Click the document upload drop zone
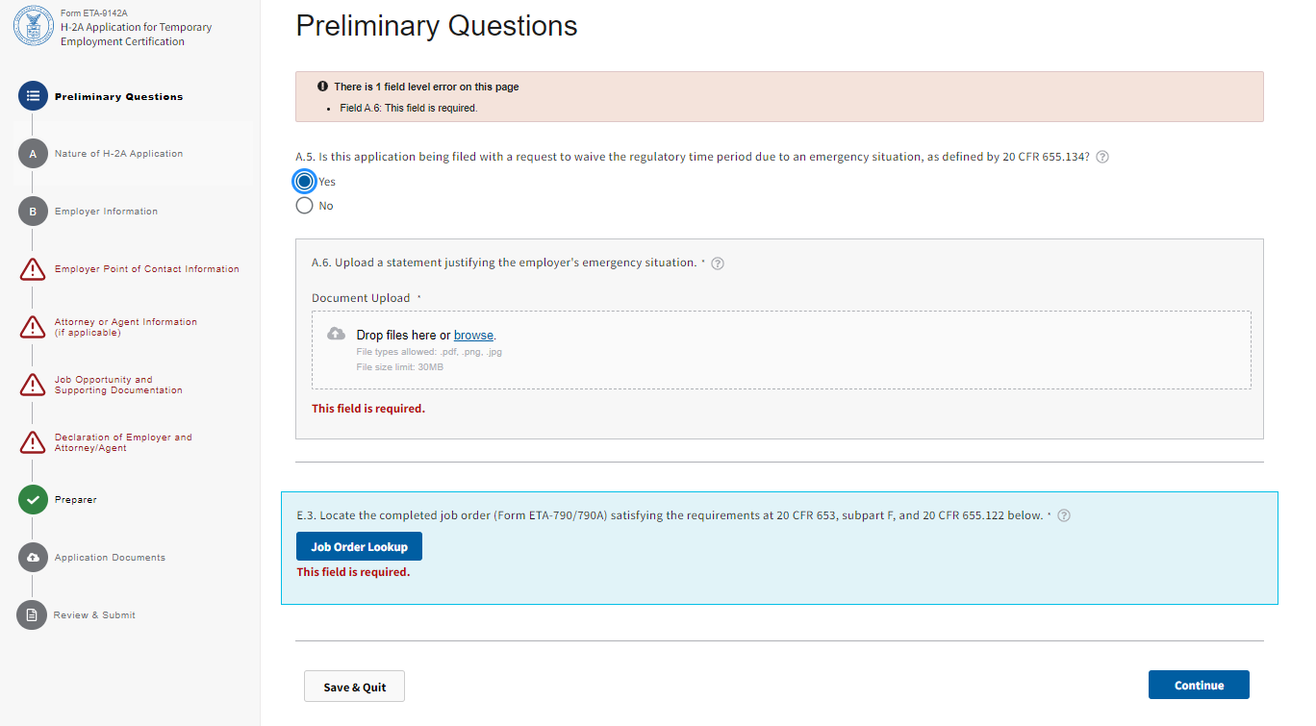 click(x=780, y=350)
